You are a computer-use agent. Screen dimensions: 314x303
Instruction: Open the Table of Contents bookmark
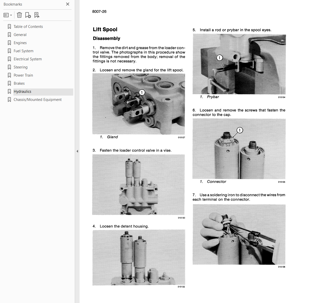click(28, 27)
